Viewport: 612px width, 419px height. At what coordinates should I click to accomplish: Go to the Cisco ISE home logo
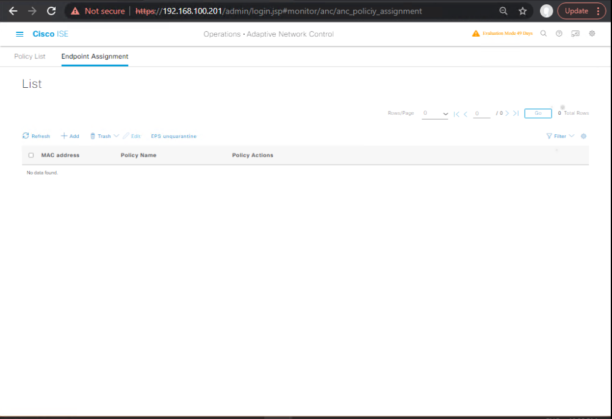[51, 34]
